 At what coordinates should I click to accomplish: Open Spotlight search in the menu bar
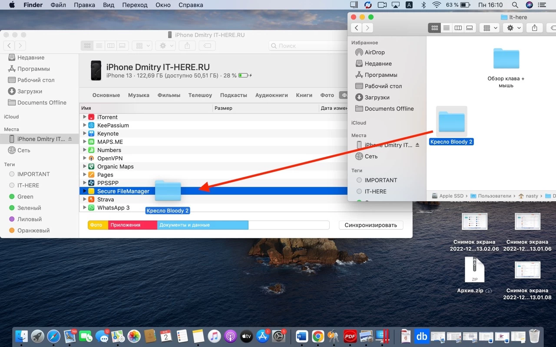(x=515, y=5)
